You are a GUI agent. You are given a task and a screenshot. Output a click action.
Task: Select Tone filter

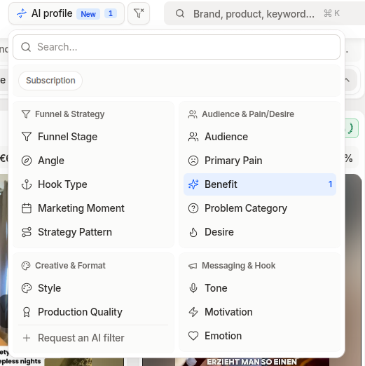click(260, 288)
